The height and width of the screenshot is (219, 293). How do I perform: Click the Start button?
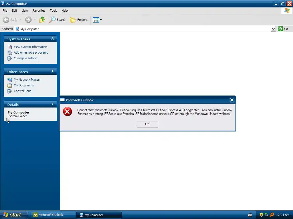coord(14,215)
